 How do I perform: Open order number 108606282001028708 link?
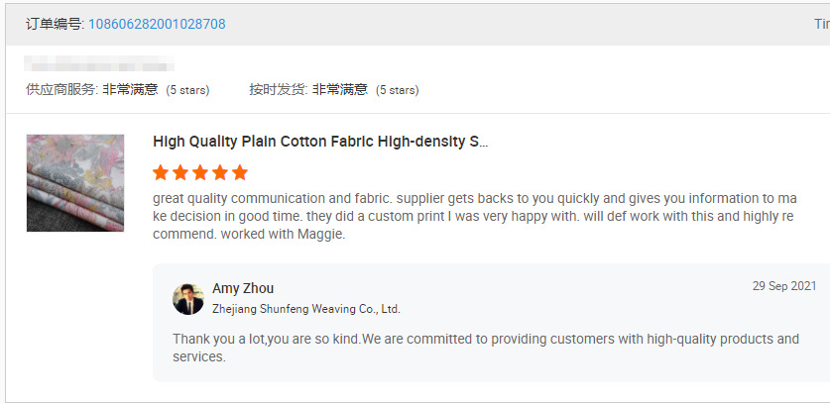[x=157, y=24]
